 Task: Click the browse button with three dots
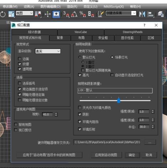point(150,142)
